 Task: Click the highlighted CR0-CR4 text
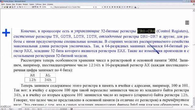tap(146, 31)
